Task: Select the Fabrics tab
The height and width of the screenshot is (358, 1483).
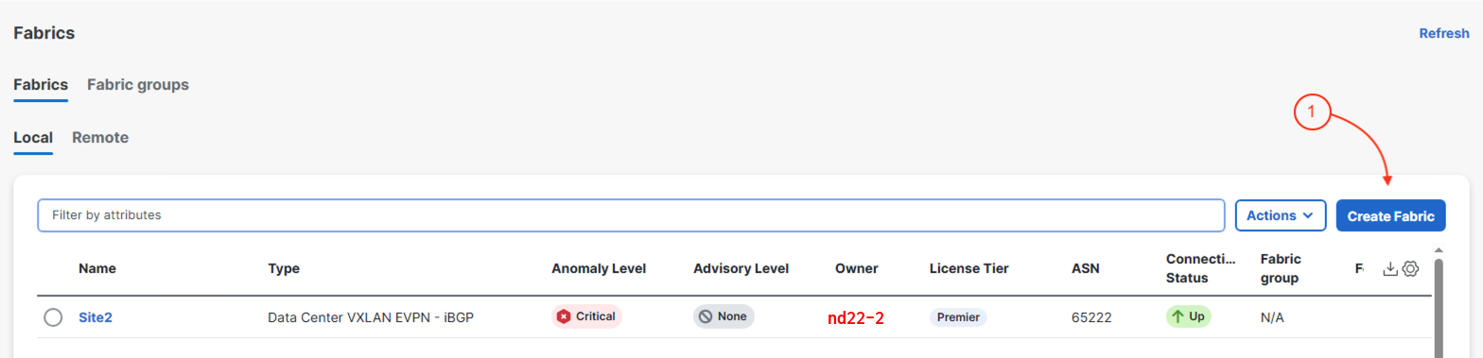Action: tap(41, 85)
